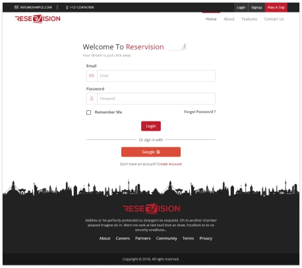The width and height of the screenshot is (302, 268).
Task: Click the red Login button under the form
Action: [x=151, y=126]
